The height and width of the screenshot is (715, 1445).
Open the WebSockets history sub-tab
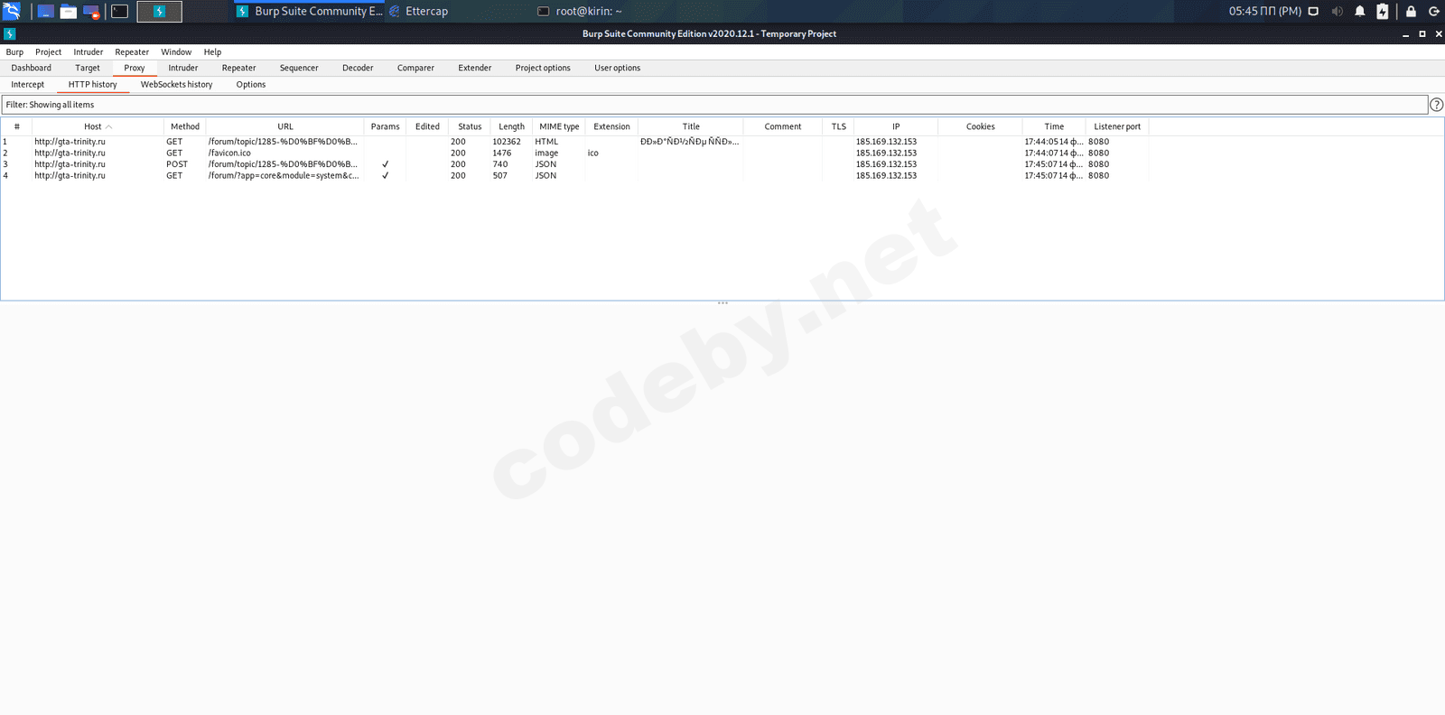[x=177, y=85]
